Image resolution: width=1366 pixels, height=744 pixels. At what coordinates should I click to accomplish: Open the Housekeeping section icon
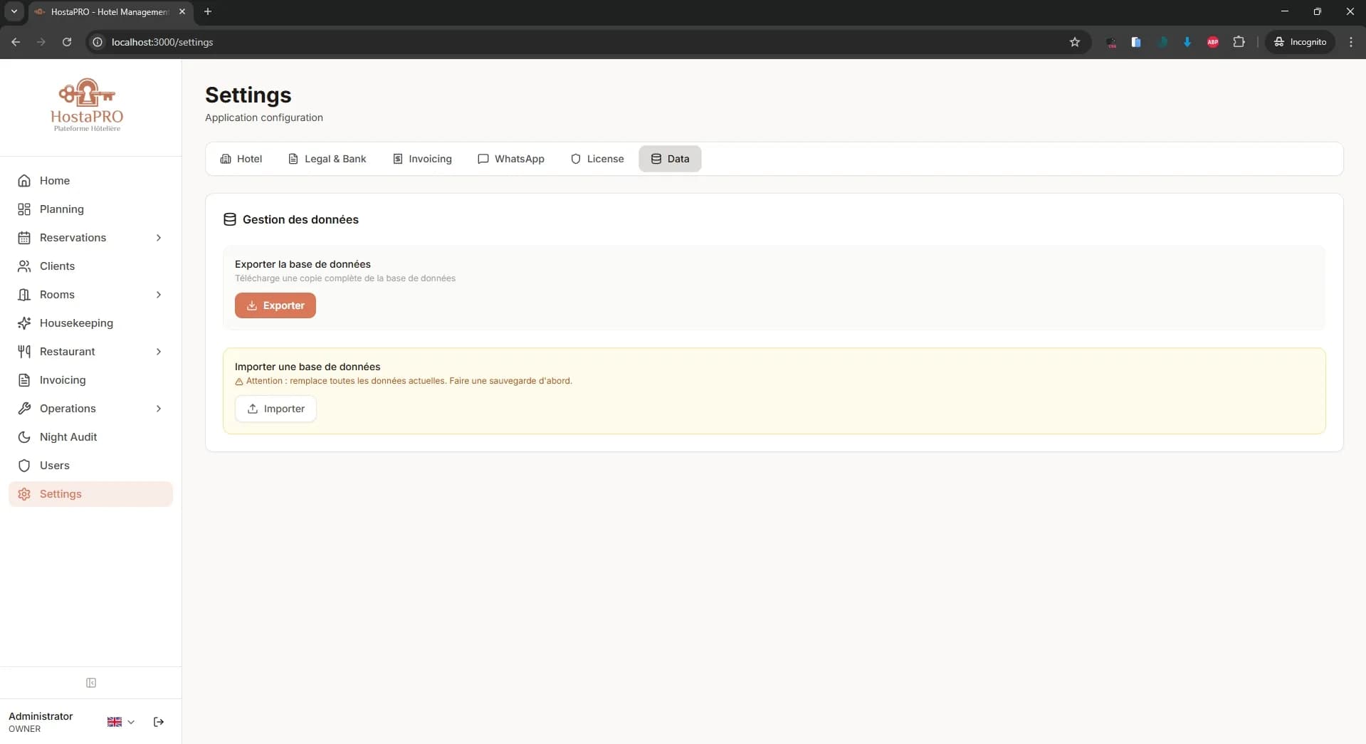click(23, 323)
